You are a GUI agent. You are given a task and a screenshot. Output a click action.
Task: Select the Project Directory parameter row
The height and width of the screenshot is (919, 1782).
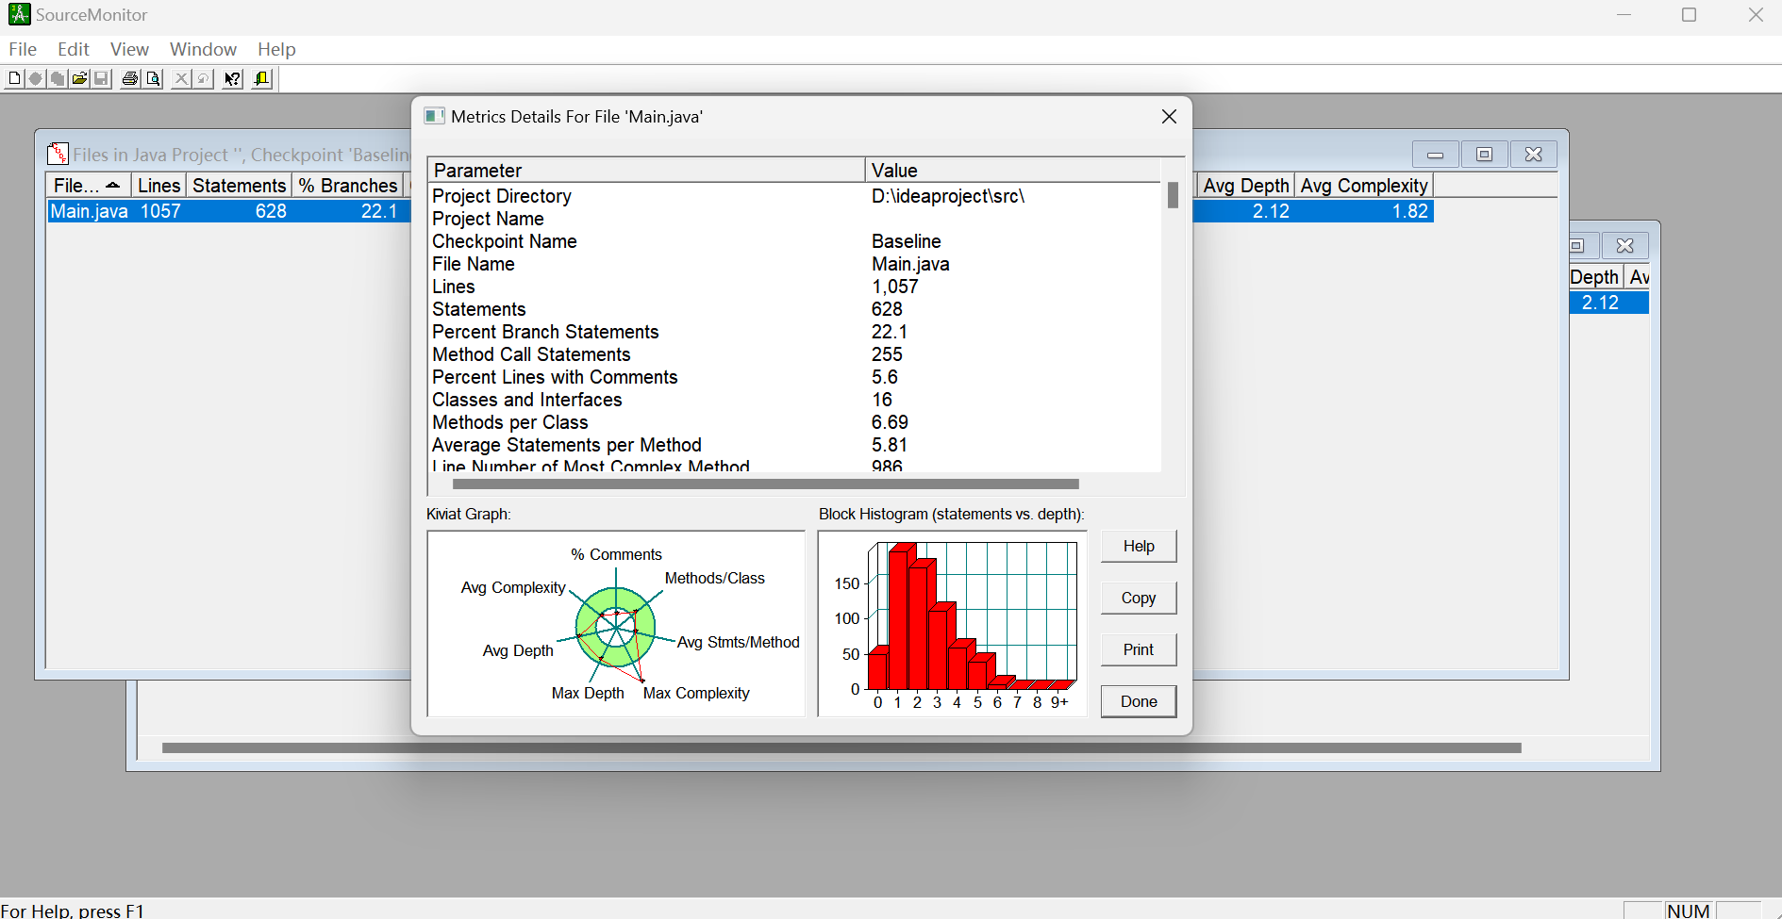coord(794,196)
